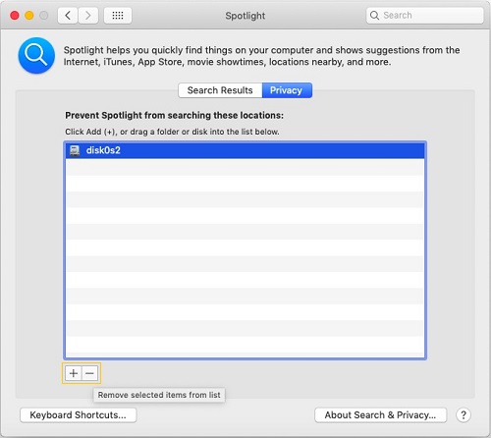Viewport: 491px width, 438px height.
Task: Click the forward navigation arrow
Action: [88, 16]
